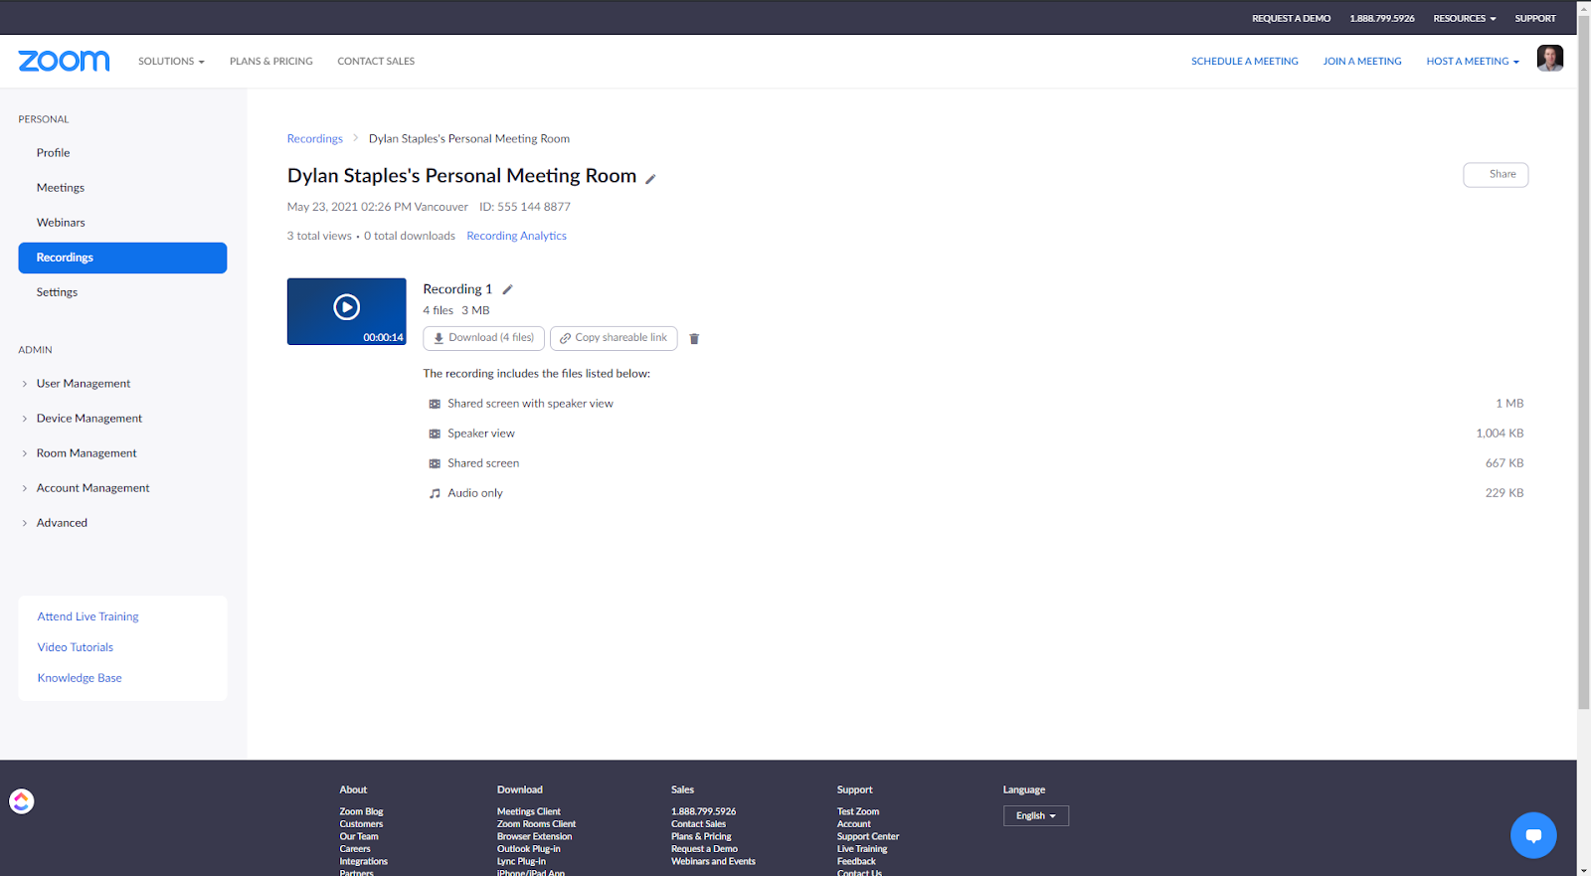Click the music note icon beside Audio only
This screenshot has height=876, width=1591.
435,493
